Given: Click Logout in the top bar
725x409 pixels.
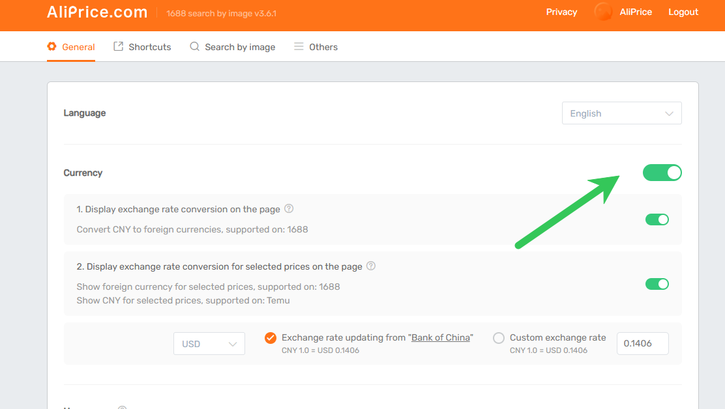Looking at the screenshot, I should pos(683,12).
